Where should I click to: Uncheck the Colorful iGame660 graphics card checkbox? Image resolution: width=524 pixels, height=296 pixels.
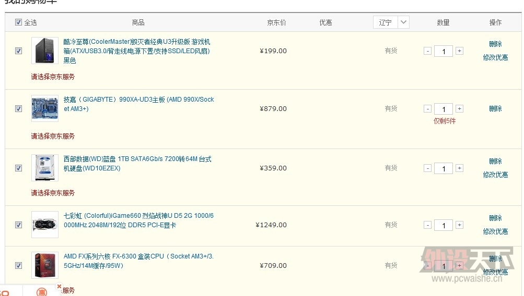coord(18,225)
